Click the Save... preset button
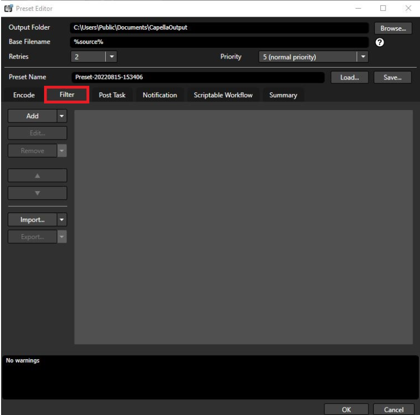The width and height of the screenshot is (420, 415). pyautogui.click(x=393, y=77)
